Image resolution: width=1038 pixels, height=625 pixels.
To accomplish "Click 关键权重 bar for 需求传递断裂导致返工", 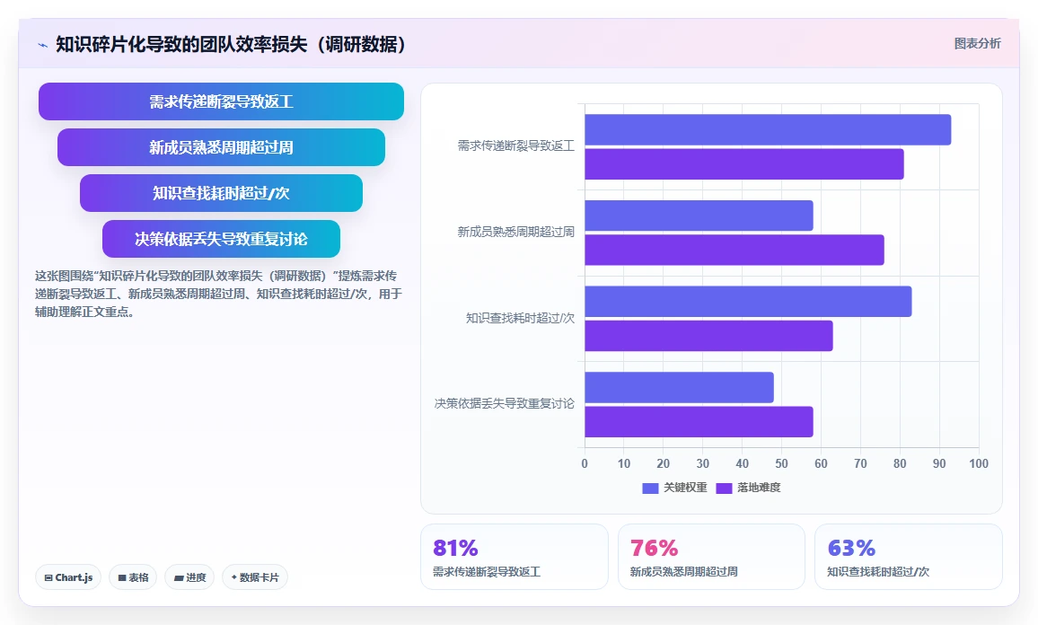I will click(x=768, y=130).
